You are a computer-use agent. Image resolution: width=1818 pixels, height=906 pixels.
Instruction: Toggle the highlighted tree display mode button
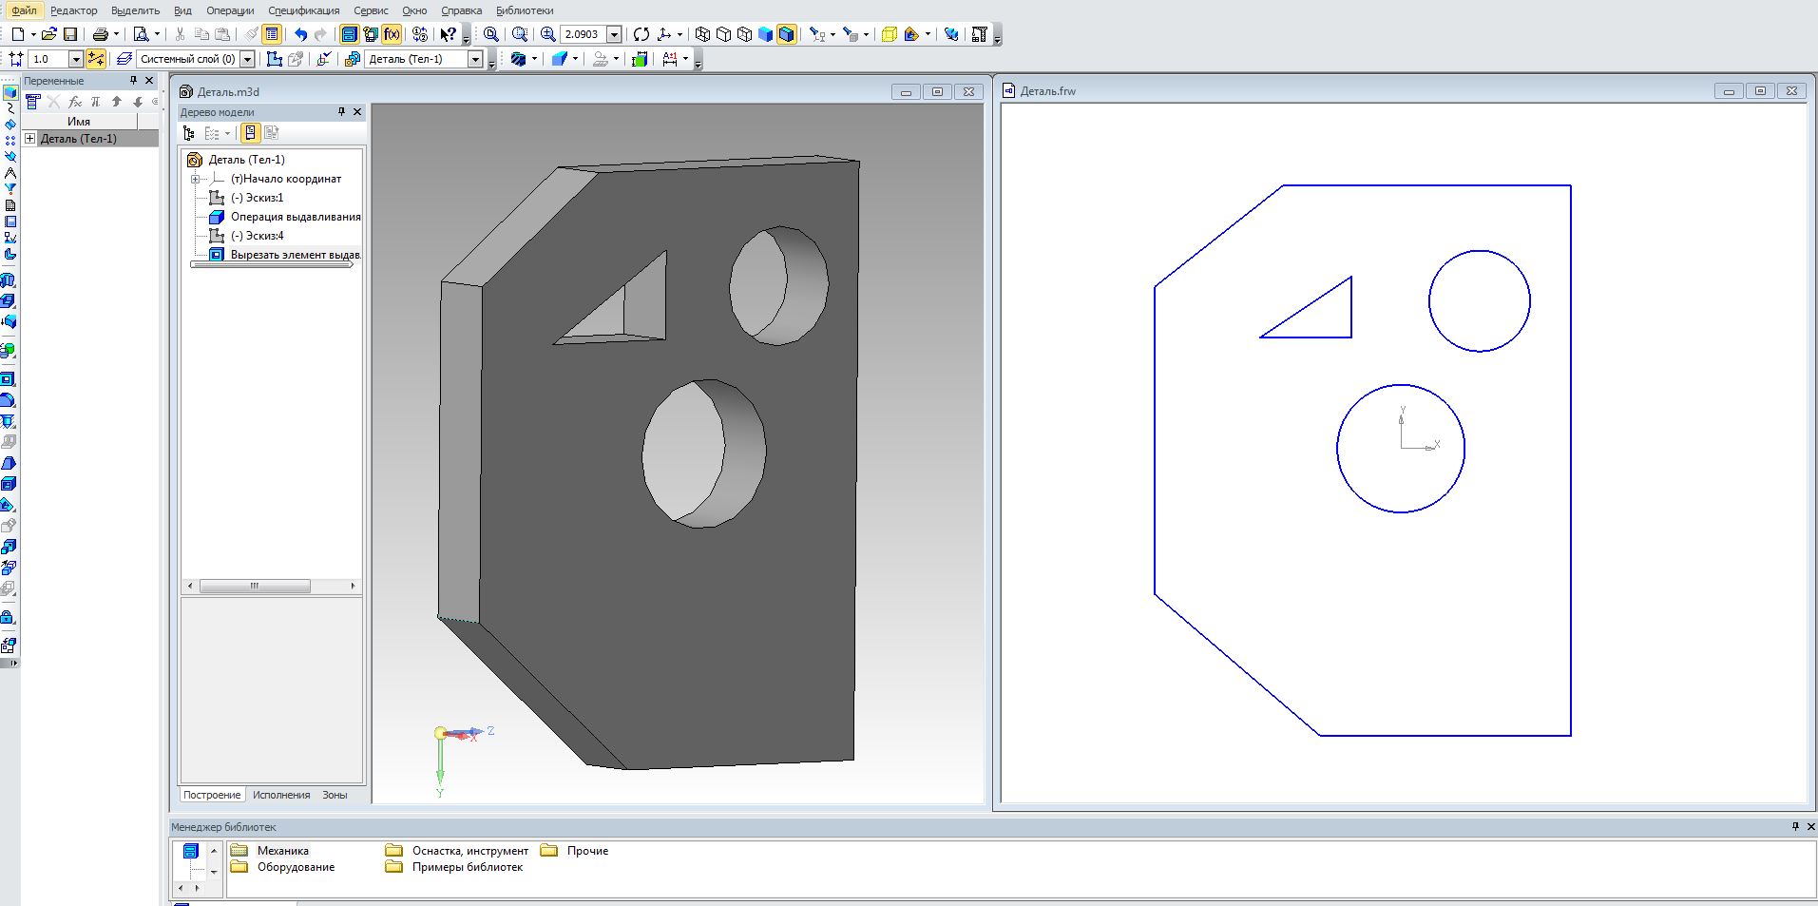click(x=250, y=133)
